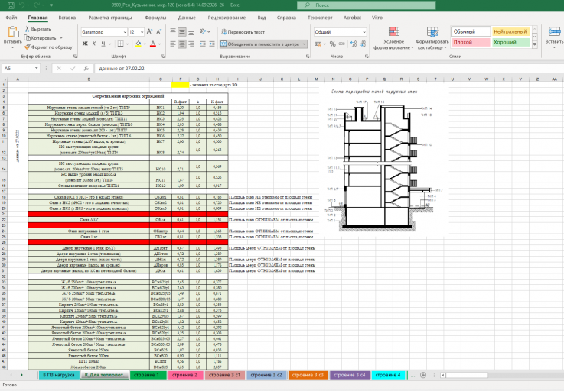Increase decimal places
Image resolution: width=564 pixels, height=391 pixels.
[354, 44]
